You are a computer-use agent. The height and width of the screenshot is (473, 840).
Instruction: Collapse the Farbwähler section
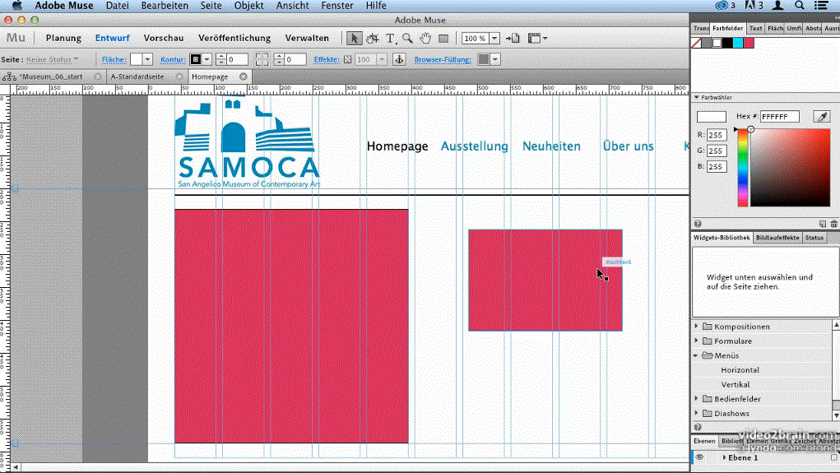(696, 98)
